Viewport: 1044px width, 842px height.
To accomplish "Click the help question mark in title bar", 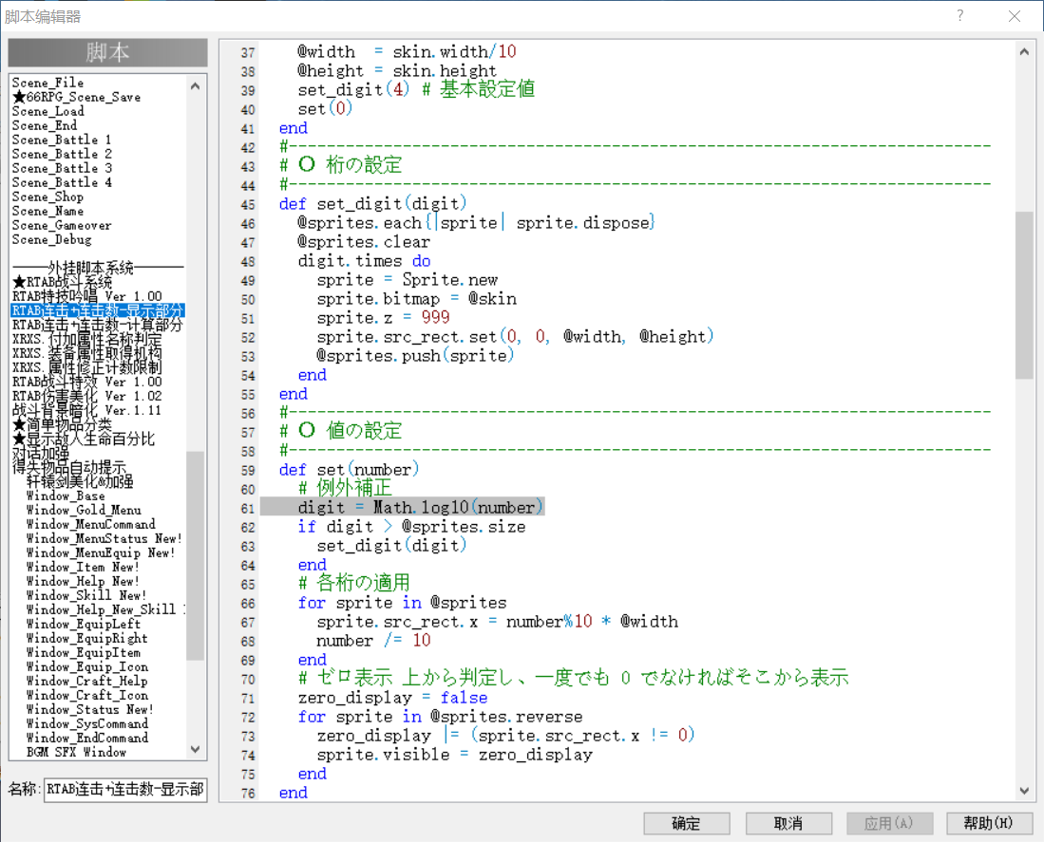I will point(960,15).
